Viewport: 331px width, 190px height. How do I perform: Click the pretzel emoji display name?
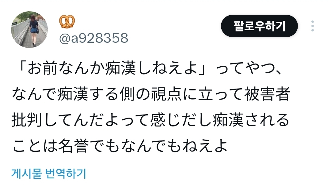point(67,21)
